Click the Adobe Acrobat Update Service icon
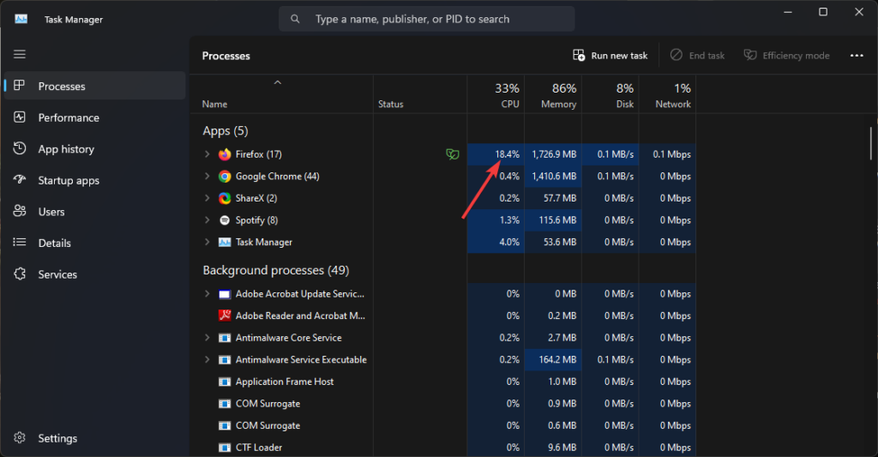This screenshot has width=878, height=457. pyautogui.click(x=225, y=294)
